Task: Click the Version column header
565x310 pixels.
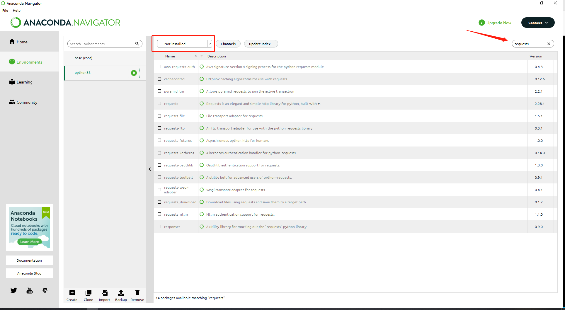Action: coord(536,56)
